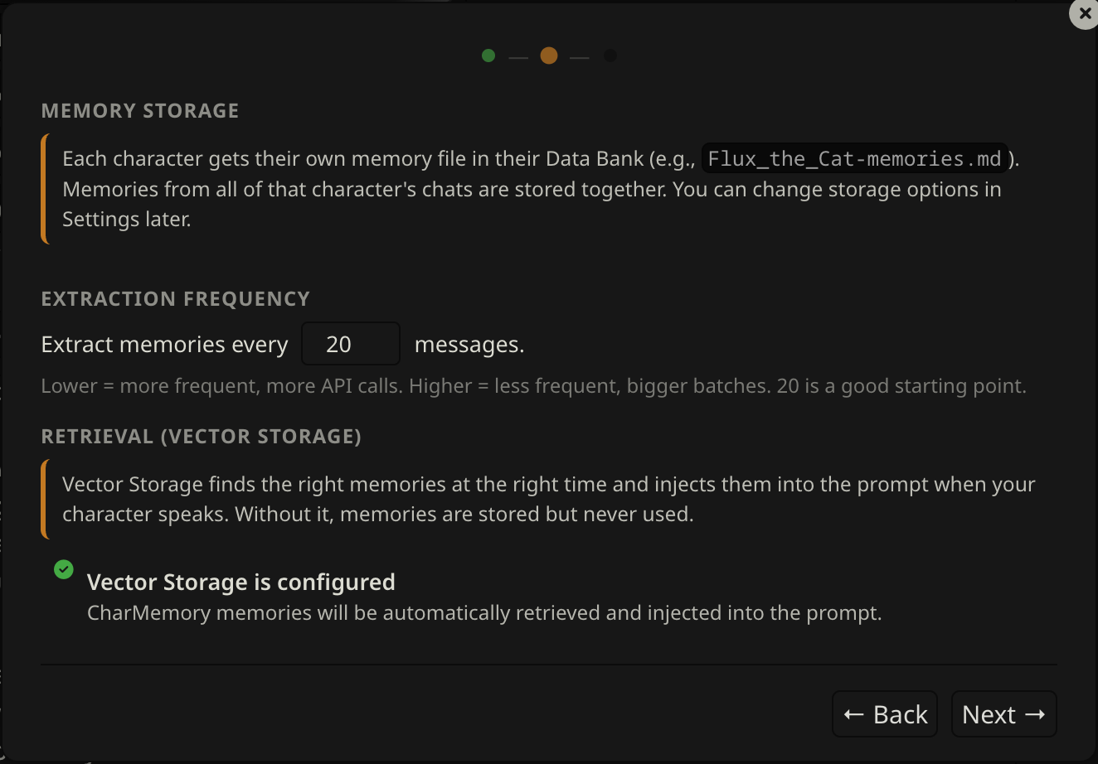This screenshot has width=1098, height=764.
Task: Click the hint about lower and higher frequency
Action: 533,386
